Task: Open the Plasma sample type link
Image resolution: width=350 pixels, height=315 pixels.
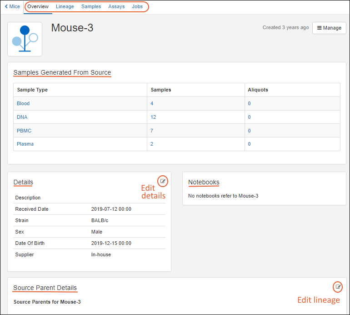Action: point(25,144)
